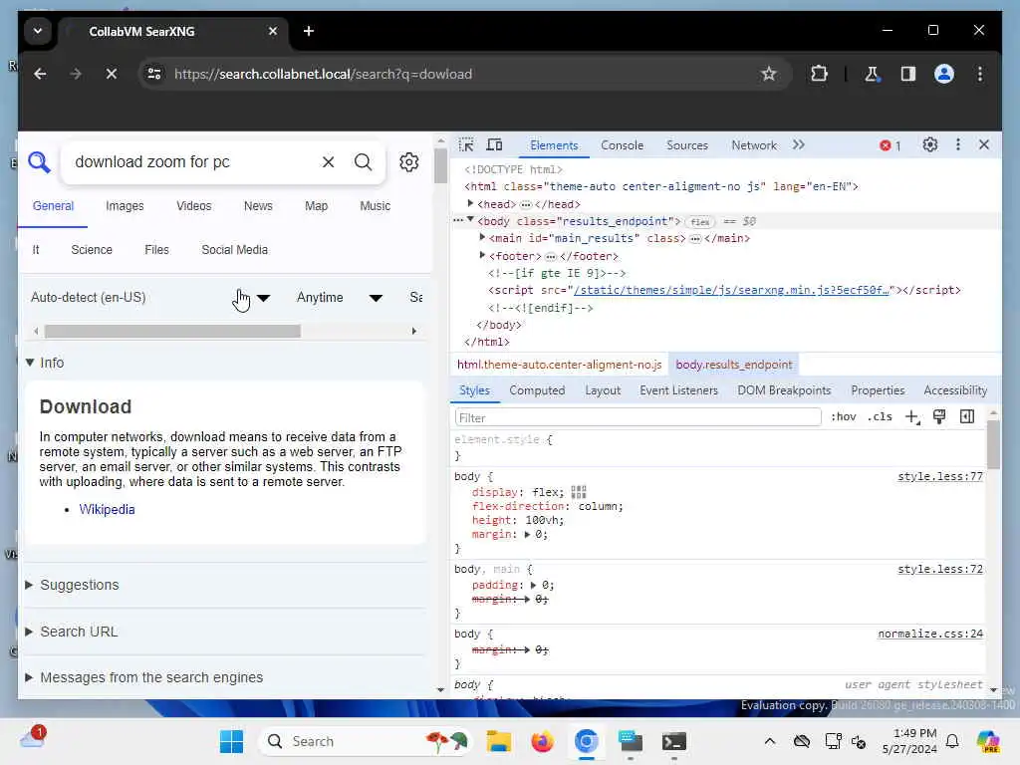
Task: Open SearXNG preferences gear
Action: [409, 162]
